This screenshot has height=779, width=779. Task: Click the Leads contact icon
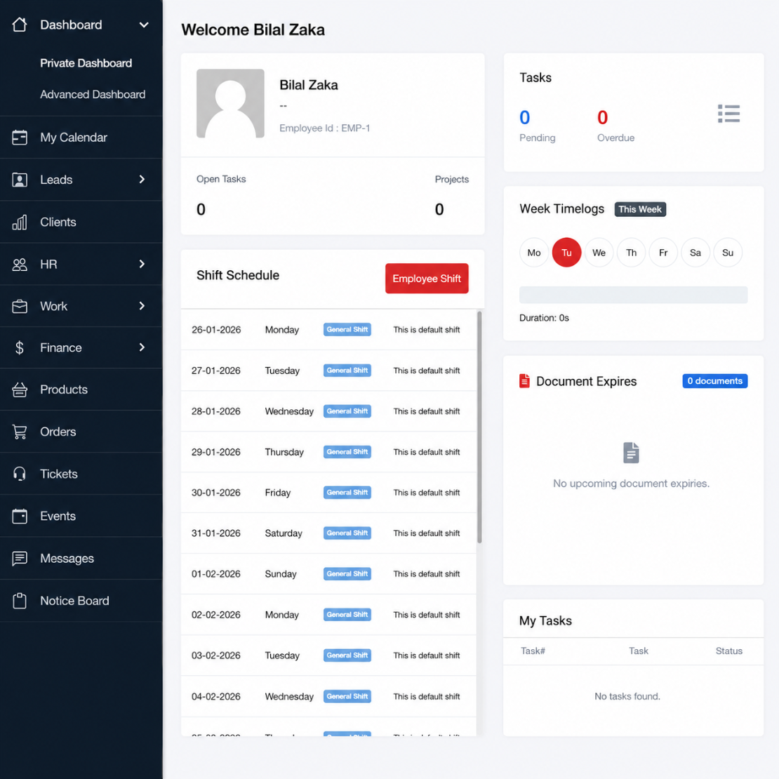click(x=20, y=180)
